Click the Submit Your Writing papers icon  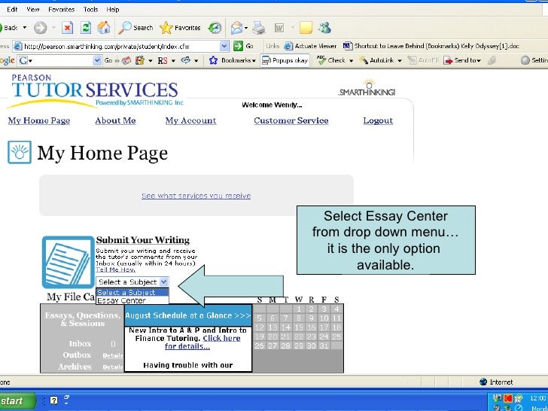point(68,262)
